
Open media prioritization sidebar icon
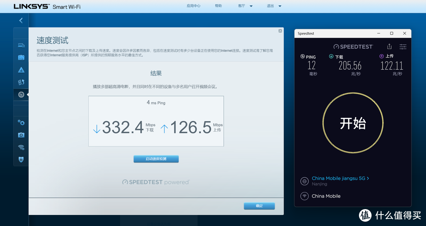pos(21,82)
